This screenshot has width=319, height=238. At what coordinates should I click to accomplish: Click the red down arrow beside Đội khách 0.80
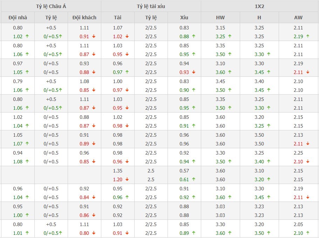click(94, 233)
